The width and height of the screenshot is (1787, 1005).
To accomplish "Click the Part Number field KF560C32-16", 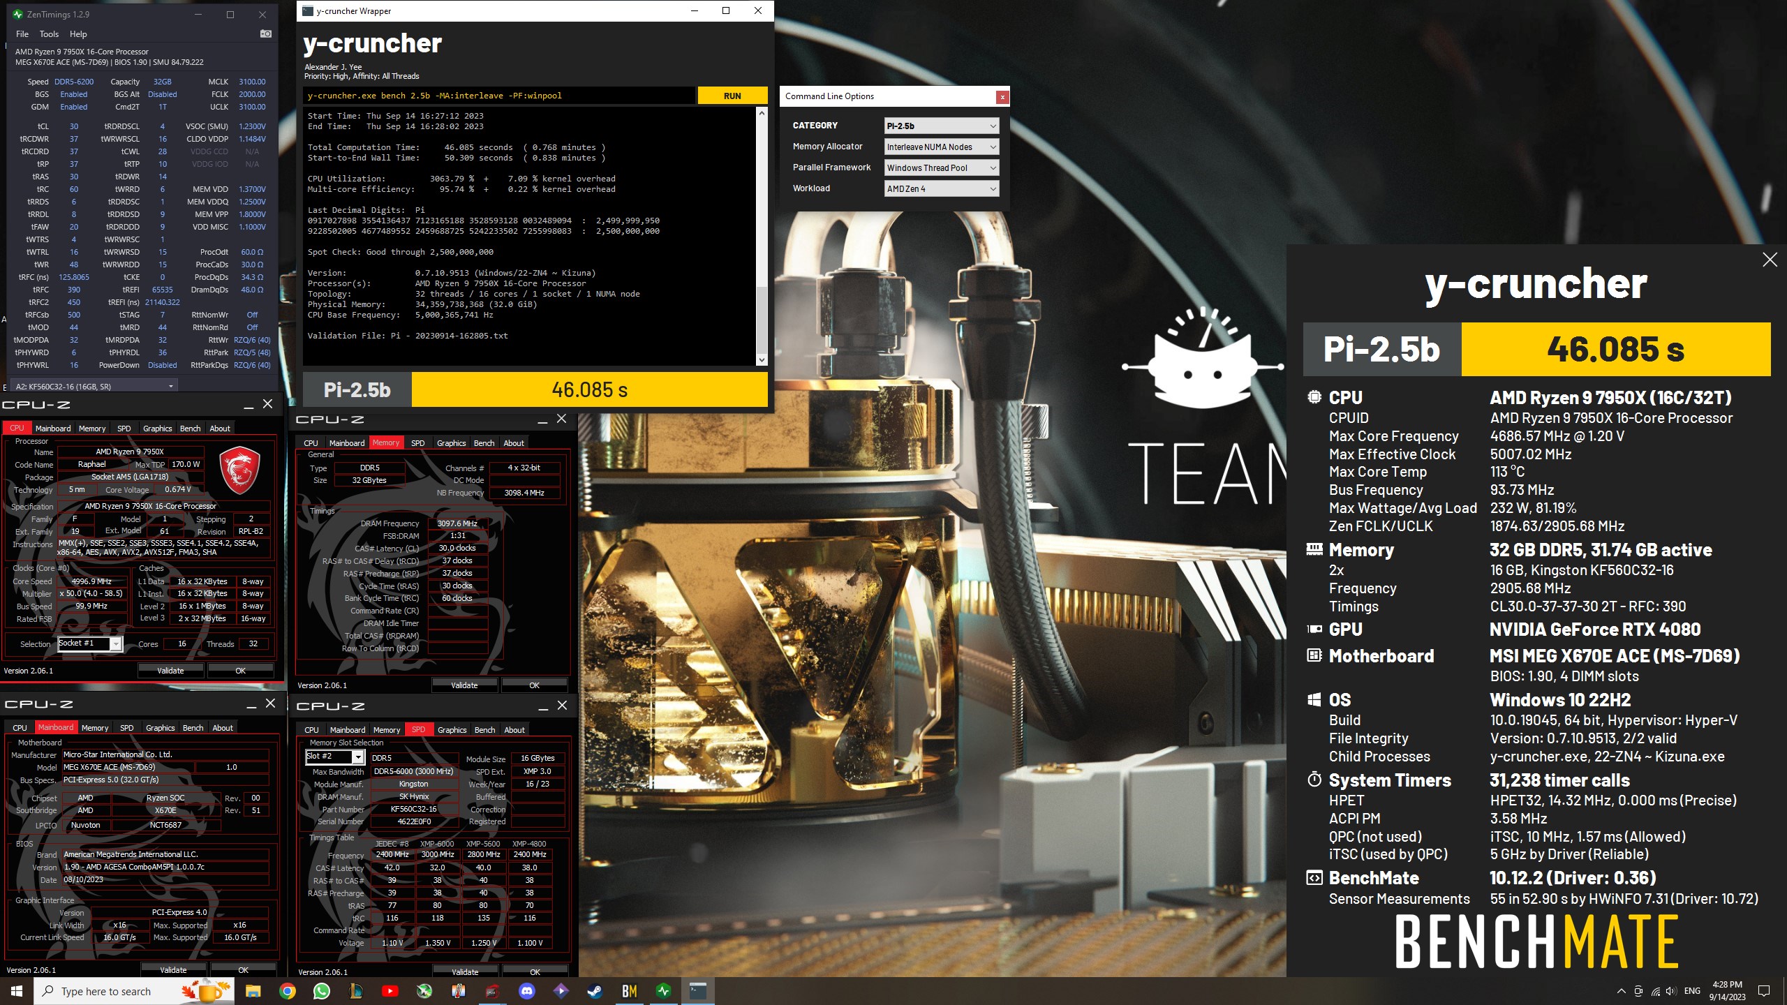I will pyautogui.click(x=413, y=810).
